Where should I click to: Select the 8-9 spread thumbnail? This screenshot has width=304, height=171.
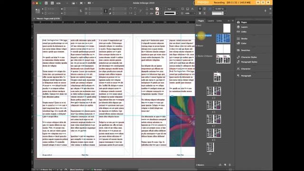click(214, 133)
